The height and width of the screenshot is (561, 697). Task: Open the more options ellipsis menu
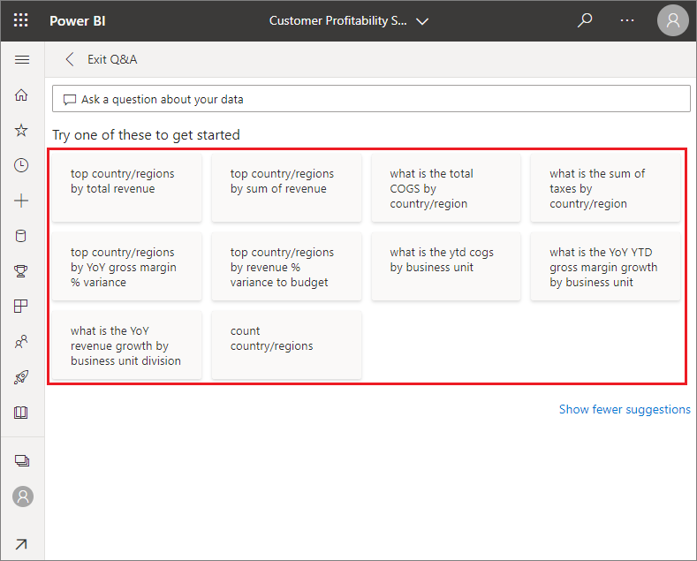coord(627,20)
